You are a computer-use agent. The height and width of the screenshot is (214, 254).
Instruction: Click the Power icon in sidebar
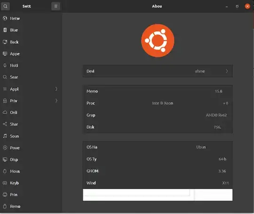coord(5,148)
